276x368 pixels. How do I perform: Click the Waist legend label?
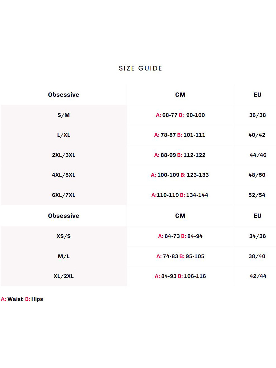coord(15,299)
